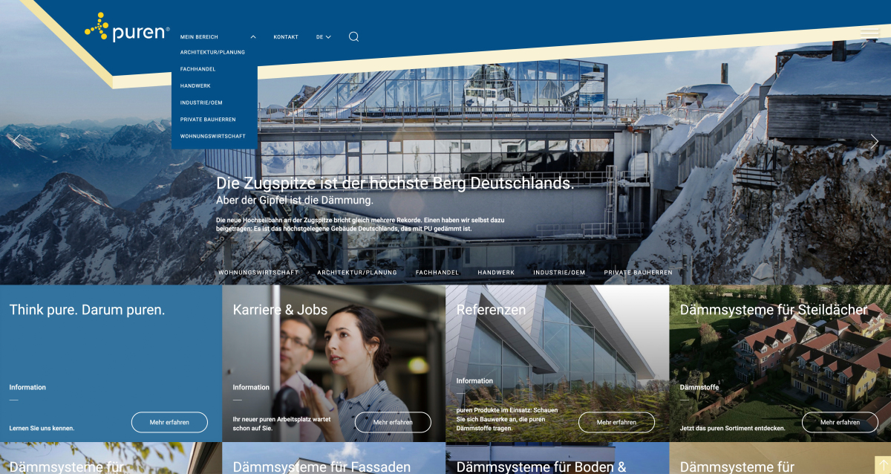891x474 pixels.
Task: Go to previous slide with left arrow
Action: [18, 141]
